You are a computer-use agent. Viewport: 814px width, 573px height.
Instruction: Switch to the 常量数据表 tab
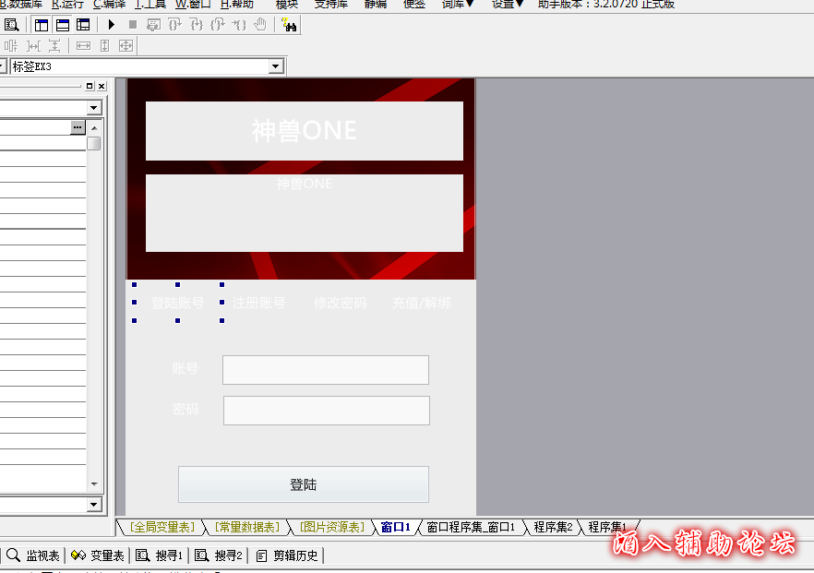(x=246, y=527)
